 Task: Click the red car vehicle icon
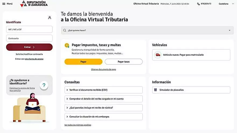tap(158, 55)
